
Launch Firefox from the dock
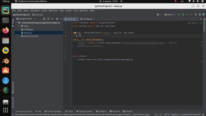(5, 30)
